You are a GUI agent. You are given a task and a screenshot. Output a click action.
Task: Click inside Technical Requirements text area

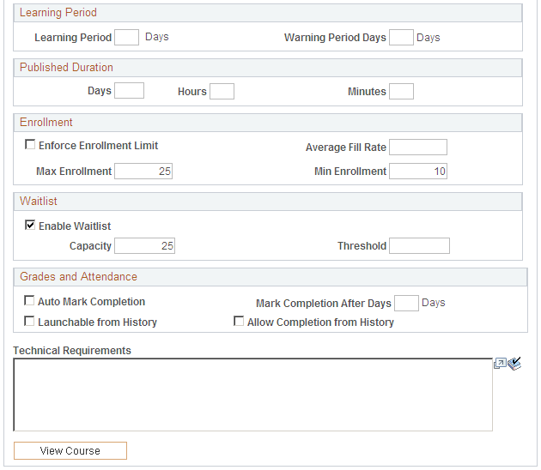pyautogui.click(x=253, y=395)
